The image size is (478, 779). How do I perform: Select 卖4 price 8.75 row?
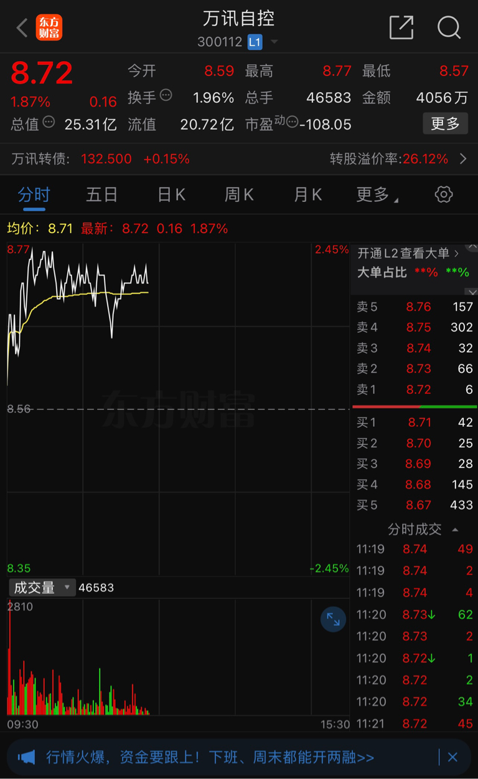click(415, 327)
